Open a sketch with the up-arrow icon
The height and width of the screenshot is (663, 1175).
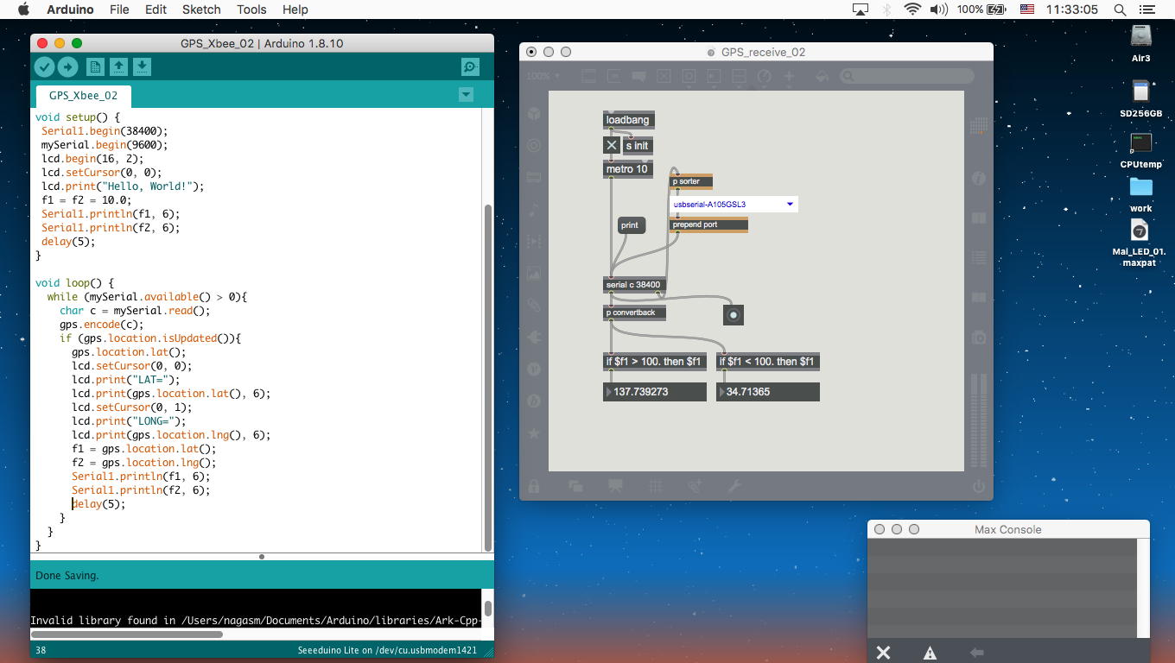click(x=118, y=67)
